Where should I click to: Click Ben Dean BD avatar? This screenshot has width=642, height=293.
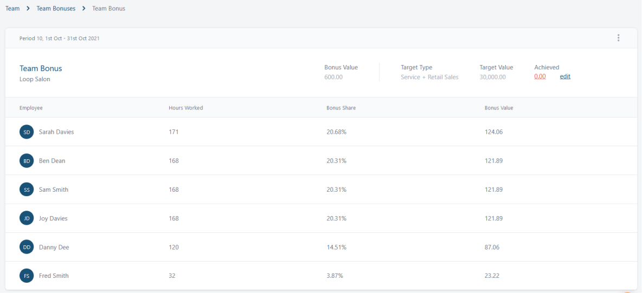pyautogui.click(x=27, y=161)
